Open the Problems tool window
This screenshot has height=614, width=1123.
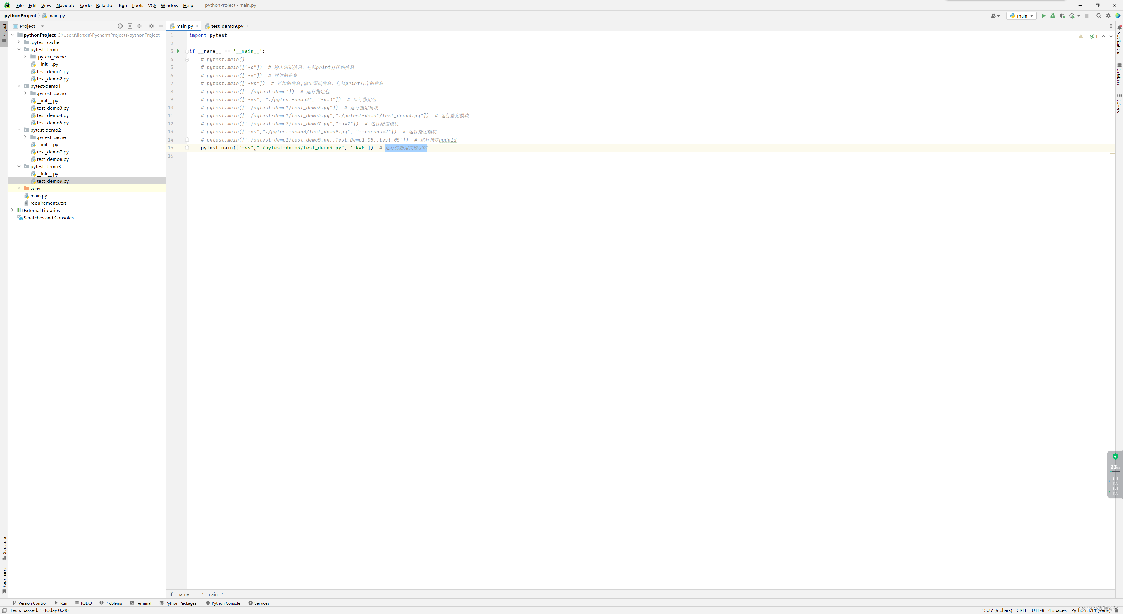pyautogui.click(x=111, y=603)
